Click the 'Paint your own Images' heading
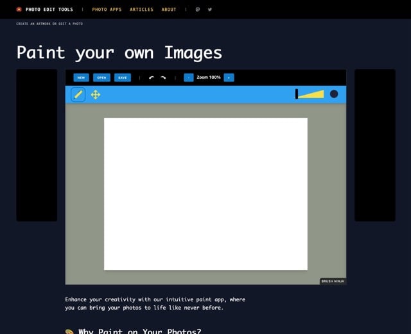 (x=119, y=53)
